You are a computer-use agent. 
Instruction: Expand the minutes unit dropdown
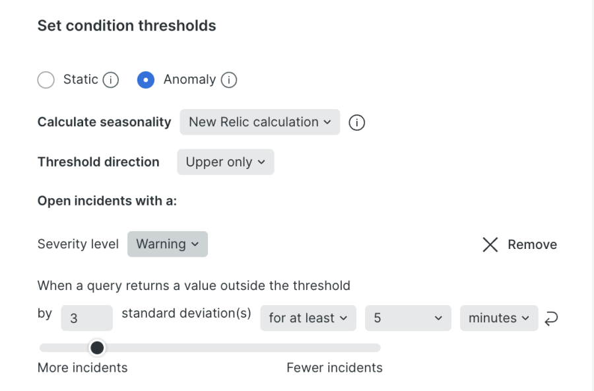tap(498, 318)
